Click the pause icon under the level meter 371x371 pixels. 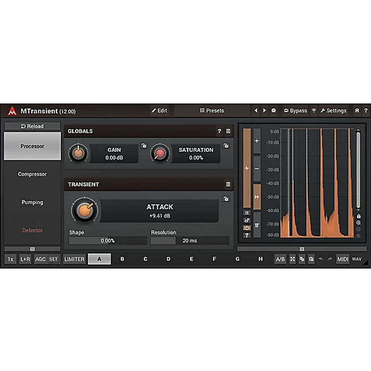point(247,212)
